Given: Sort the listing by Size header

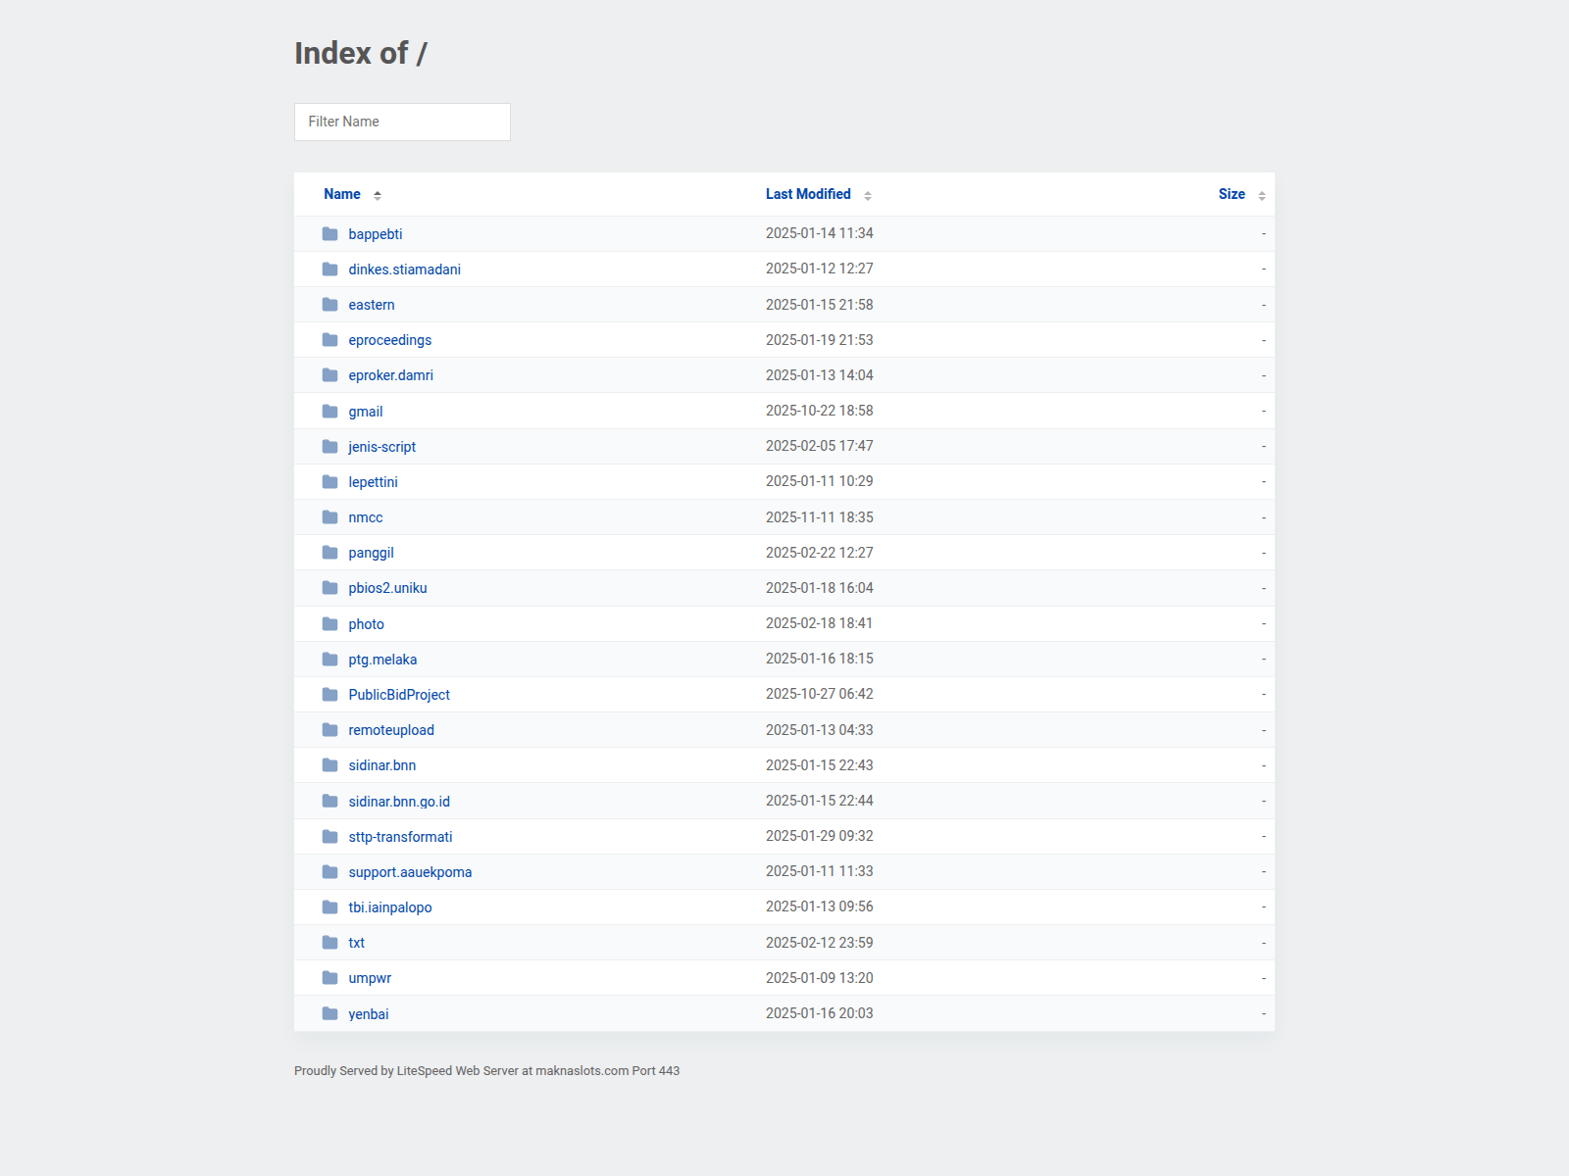Looking at the screenshot, I should 1232,194.
